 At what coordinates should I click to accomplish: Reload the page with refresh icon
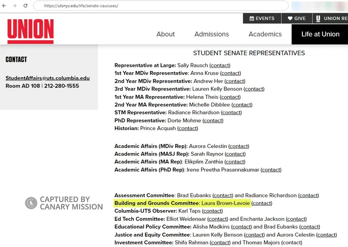coord(26,6)
